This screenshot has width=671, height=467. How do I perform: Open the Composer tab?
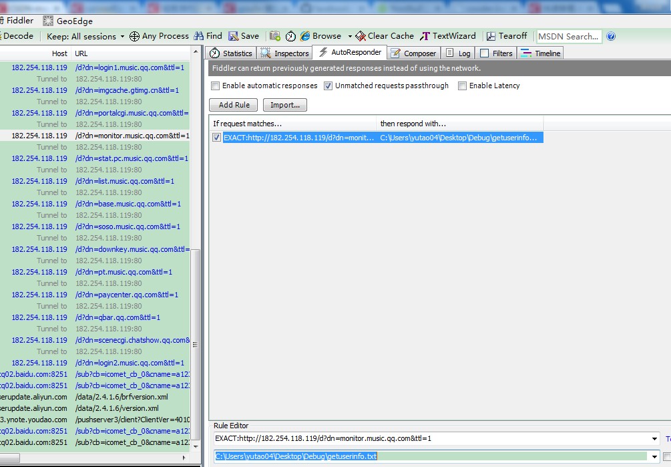coord(413,53)
